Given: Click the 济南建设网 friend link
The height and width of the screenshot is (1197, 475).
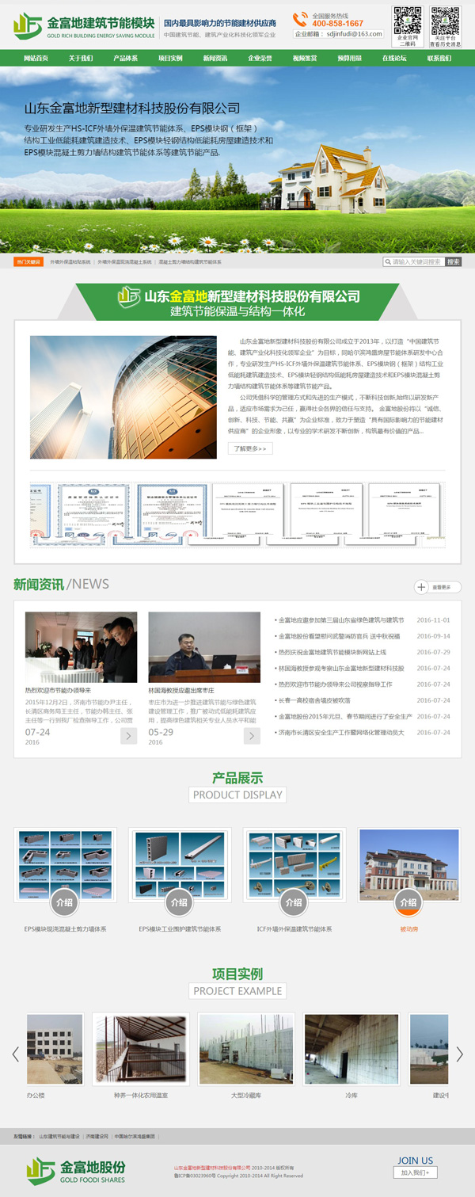Looking at the screenshot, I should point(97,1136).
